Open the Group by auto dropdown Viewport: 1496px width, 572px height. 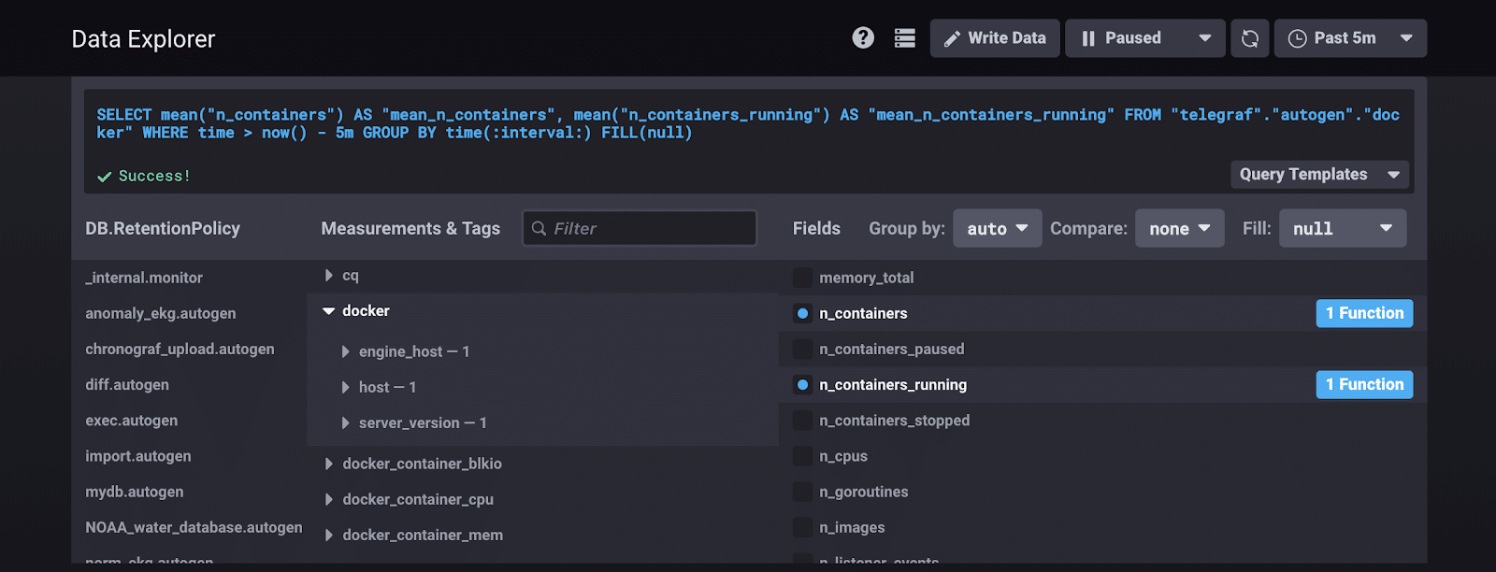click(x=997, y=229)
